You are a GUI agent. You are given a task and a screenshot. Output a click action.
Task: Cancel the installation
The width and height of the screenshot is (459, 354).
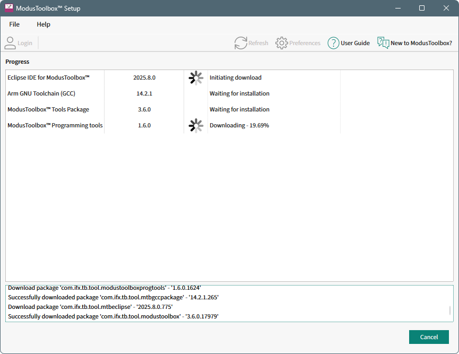[429, 336]
